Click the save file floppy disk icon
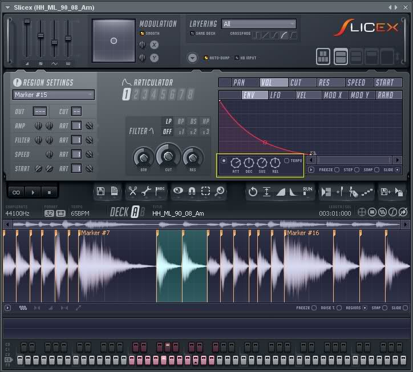 click(101, 192)
